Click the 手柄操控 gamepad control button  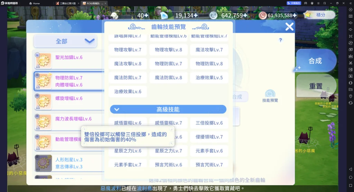click(294, 3)
